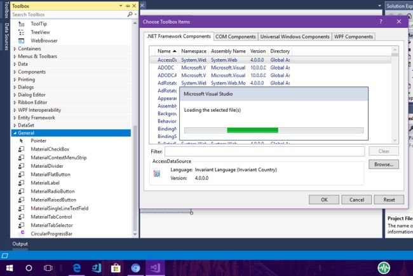Select the ADODC row in component list
Viewport: 413px width, 276px height.
(270, 68)
